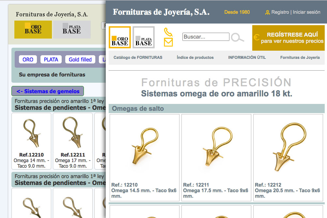327x218 pixels.
Task: Click the description Omega 17.5 mm. - Taco 9x6 mm.
Action: pyautogui.click(x=216, y=193)
